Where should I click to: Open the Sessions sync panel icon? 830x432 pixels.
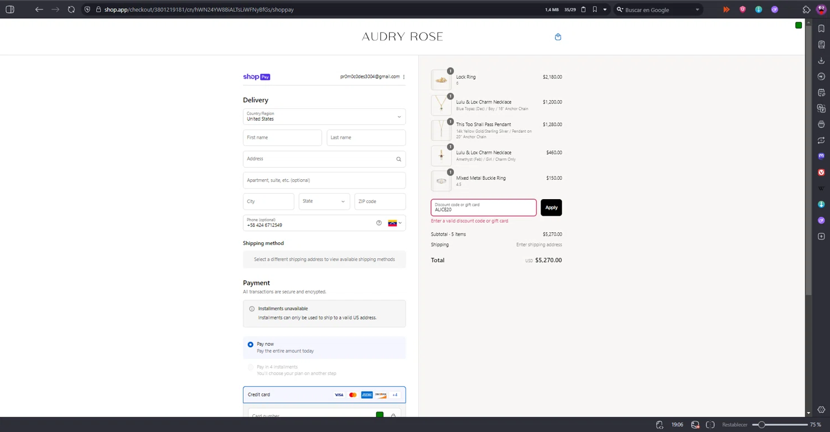(821, 140)
